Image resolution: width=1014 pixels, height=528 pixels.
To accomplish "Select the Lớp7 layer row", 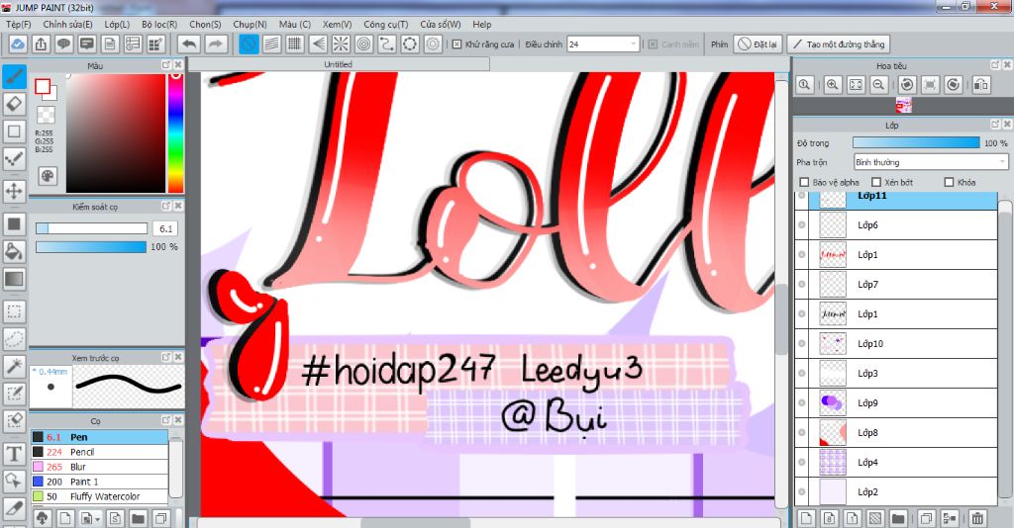I will click(x=895, y=284).
